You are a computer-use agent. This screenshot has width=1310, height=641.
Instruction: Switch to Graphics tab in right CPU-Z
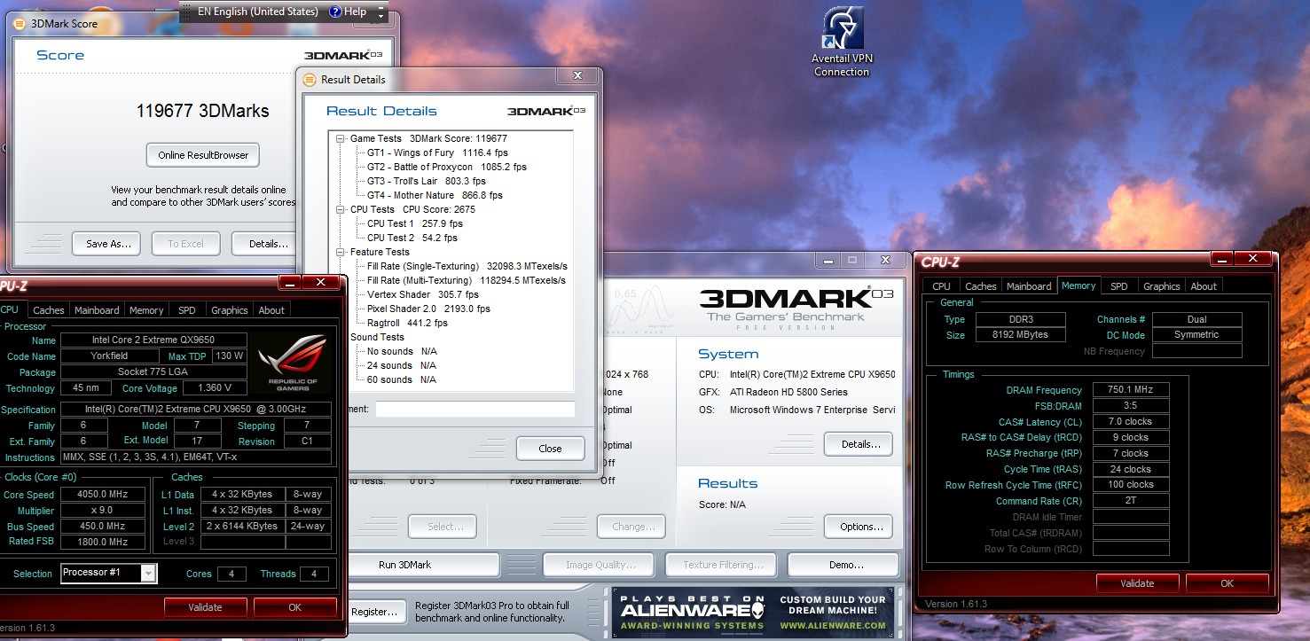1161,286
